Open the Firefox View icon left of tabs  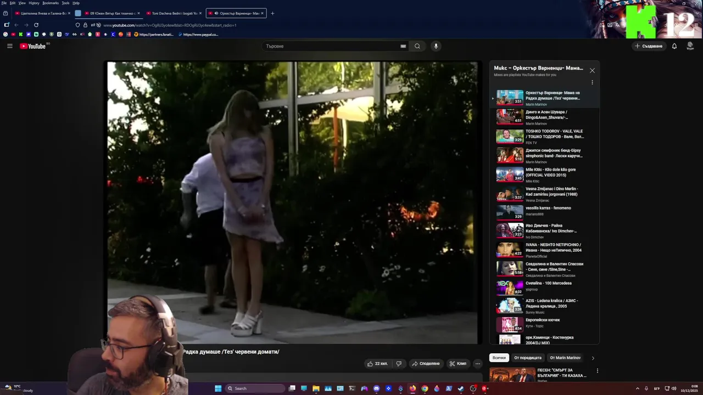pyautogui.click(x=5, y=13)
